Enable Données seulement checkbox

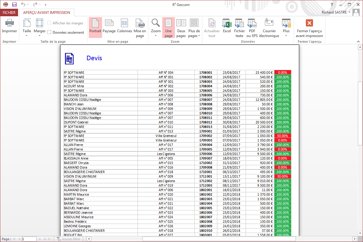tap(49, 32)
